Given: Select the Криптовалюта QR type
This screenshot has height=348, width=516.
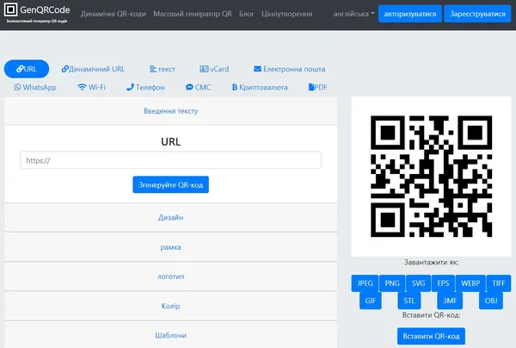Looking at the screenshot, I should pyautogui.click(x=260, y=87).
